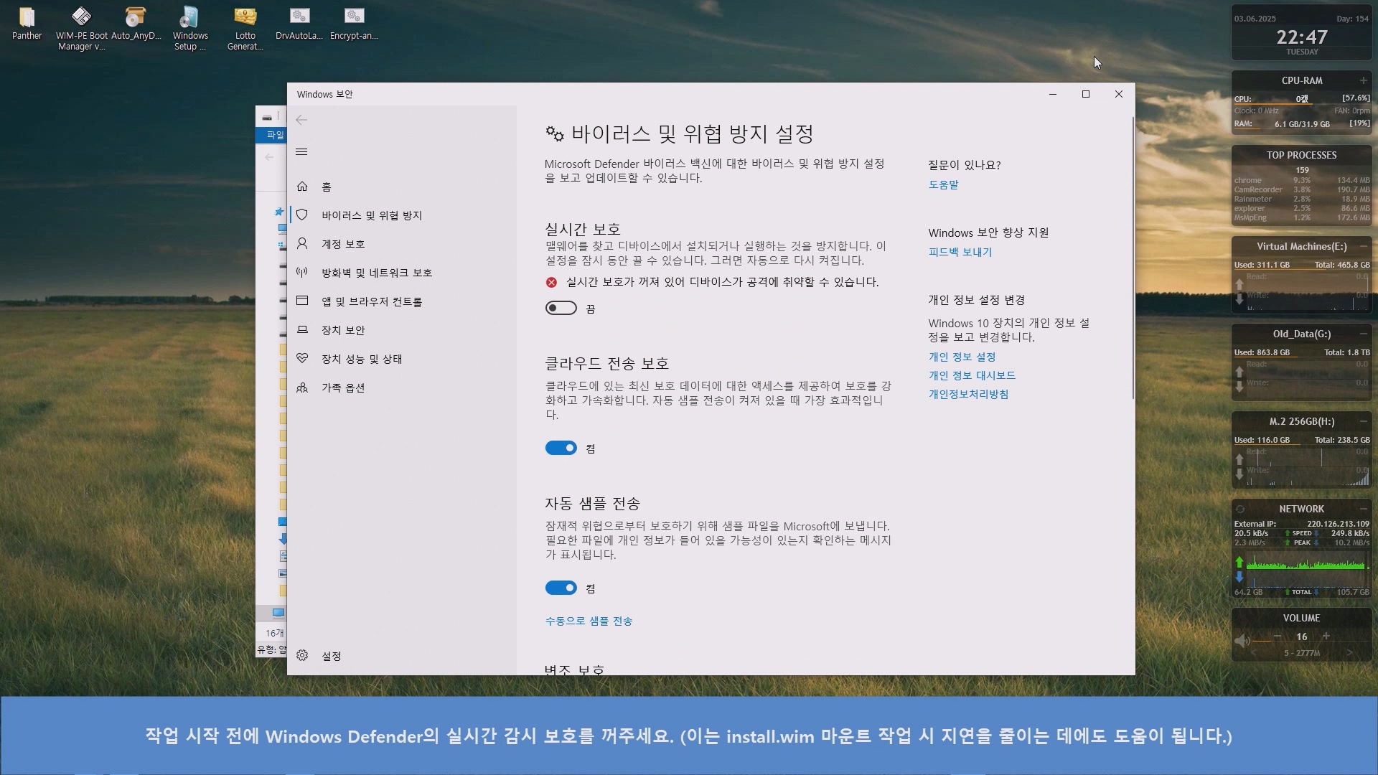
Task: Open the Home icon in sidebar
Action: (x=302, y=187)
